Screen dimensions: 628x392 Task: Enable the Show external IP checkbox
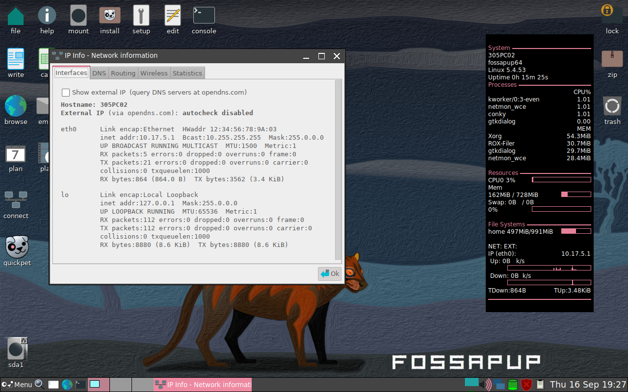66,93
